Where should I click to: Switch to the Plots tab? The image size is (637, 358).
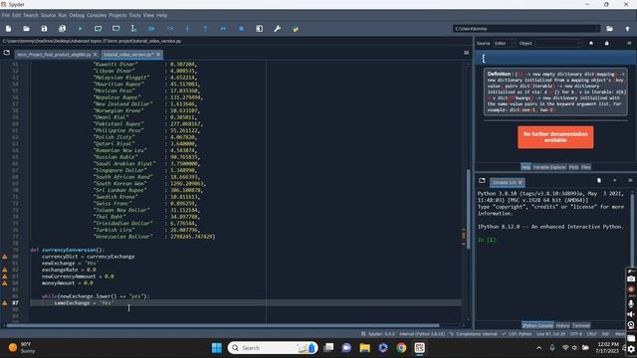coord(573,167)
